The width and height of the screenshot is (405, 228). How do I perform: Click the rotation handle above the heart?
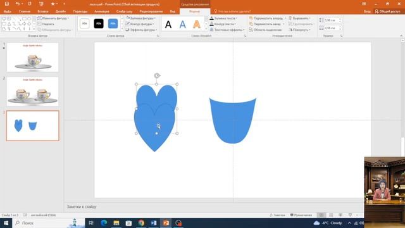[157, 75]
